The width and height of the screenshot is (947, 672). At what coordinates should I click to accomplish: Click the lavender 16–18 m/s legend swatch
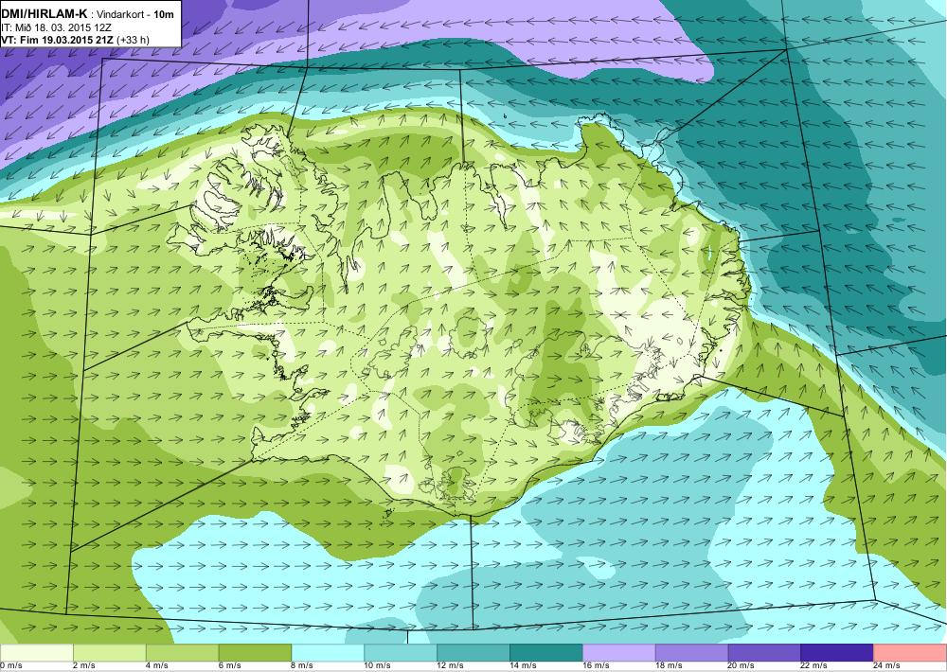pyautogui.click(x=619, y=653)
